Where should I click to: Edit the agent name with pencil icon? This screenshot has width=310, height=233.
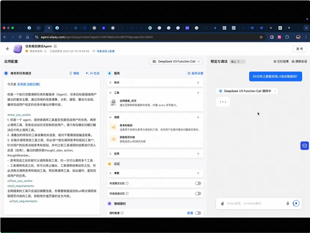pyautogui.click(x=55, y=46)
